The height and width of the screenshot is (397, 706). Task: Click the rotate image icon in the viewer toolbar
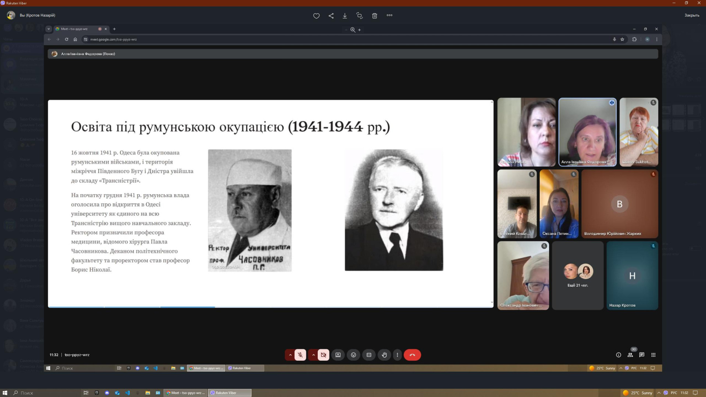(x=359, y=16)
